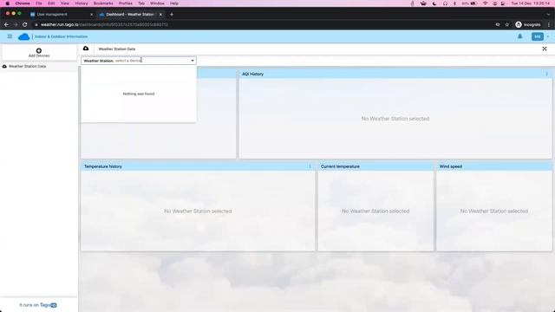Click the Current temperature widget title
The width and height of the screenshot is (555, 312).
(340, 166)
